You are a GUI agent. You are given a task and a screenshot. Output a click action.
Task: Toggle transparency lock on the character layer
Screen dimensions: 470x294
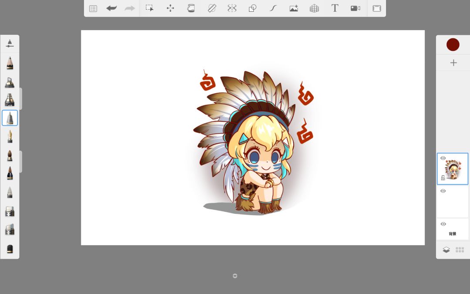point(443,178)
